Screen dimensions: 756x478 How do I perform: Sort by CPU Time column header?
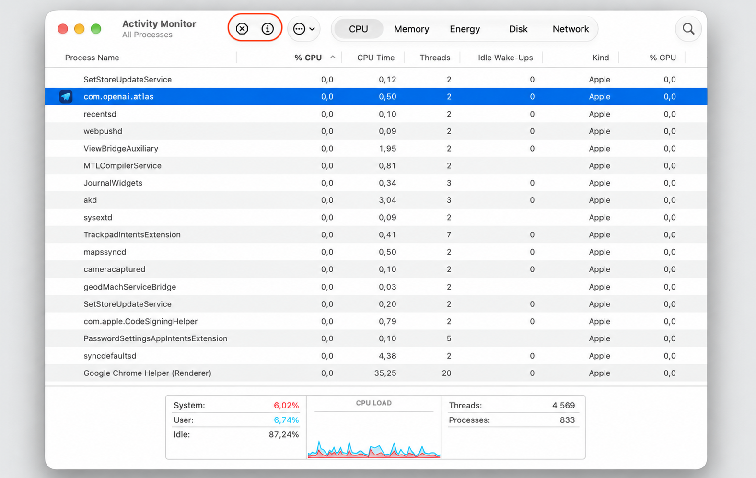click(376, 58)
